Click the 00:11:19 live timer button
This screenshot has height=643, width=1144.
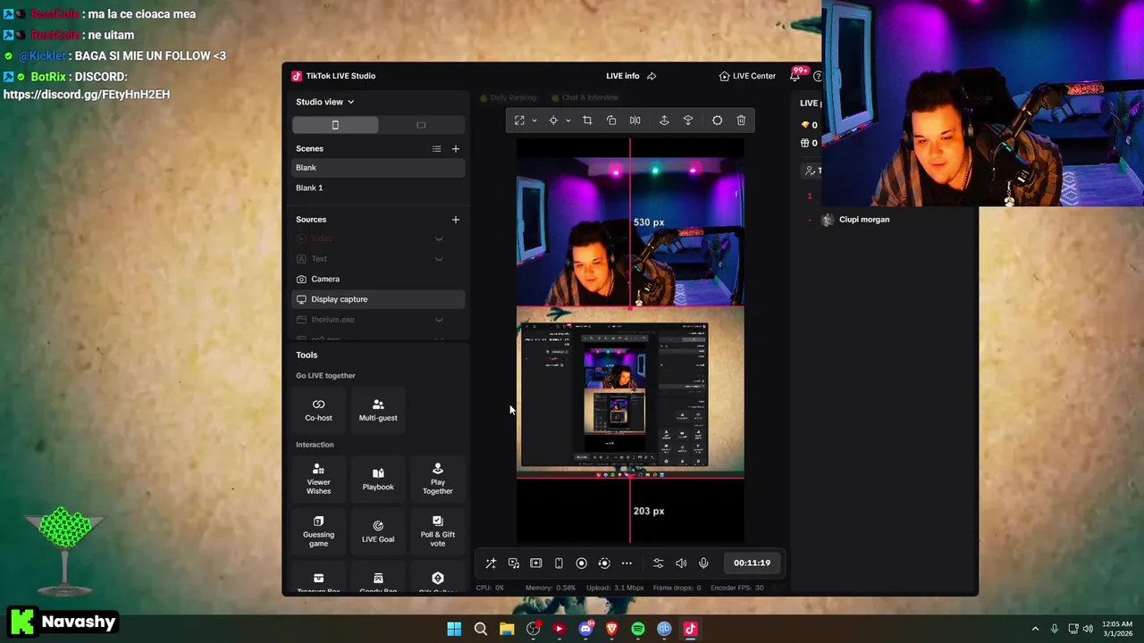coord(752,564)
